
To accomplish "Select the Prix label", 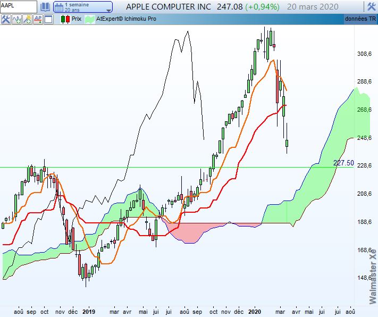I will tap(77, 19).
